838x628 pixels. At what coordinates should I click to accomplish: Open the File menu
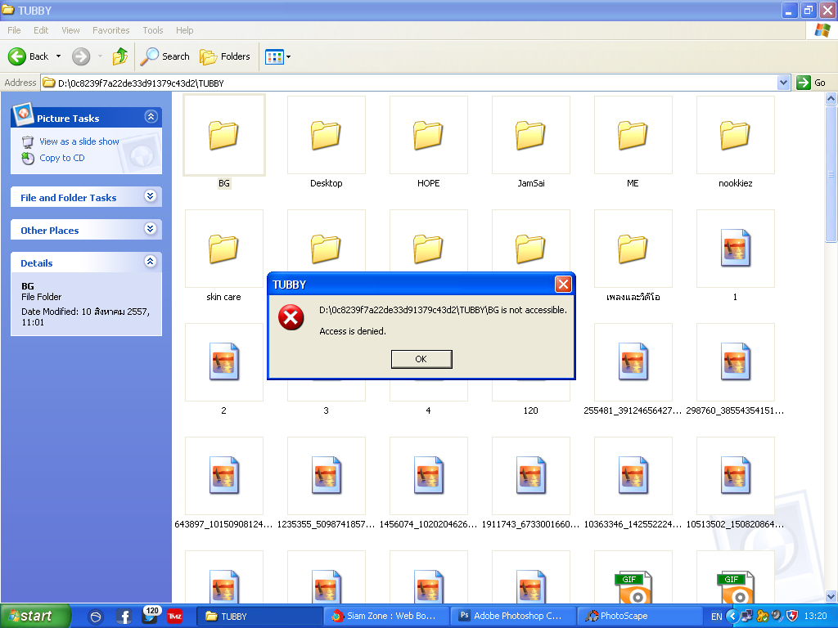pos(15,30)
